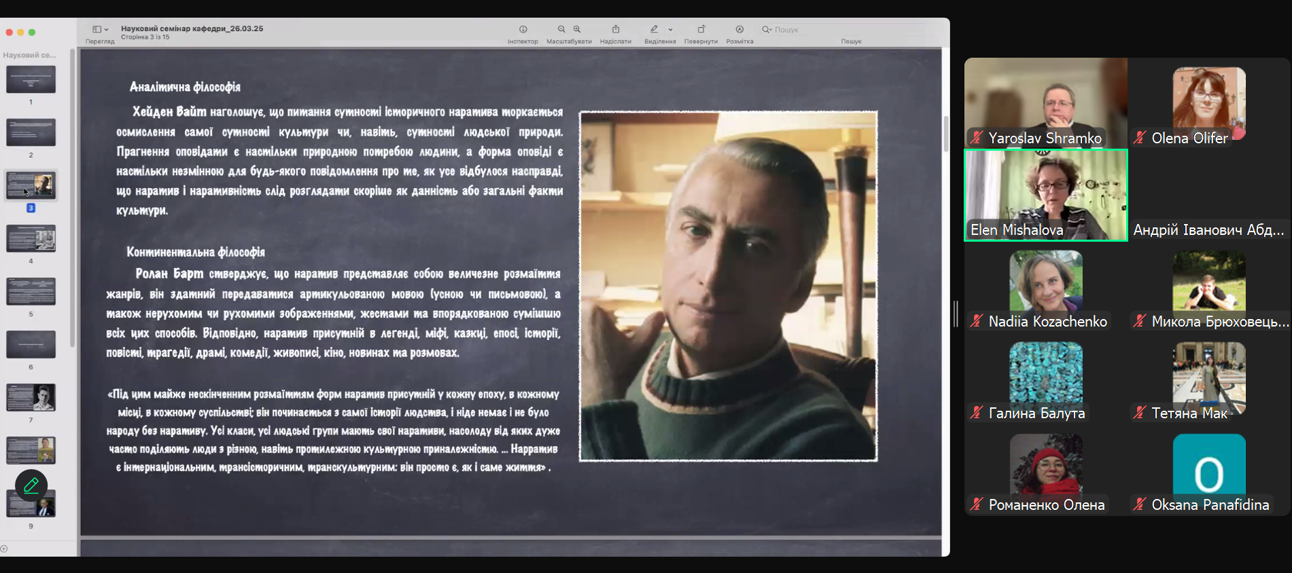This screenshot has height=573, width=1292.
Task: Select page 1 thumbnail in sidebar
Action: [x=31, y=79]
